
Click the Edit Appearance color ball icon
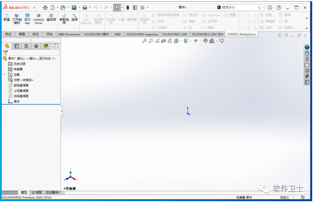(x=205, y=41)
